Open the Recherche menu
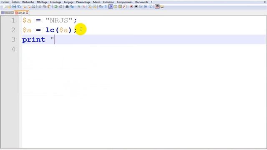 coord(28,2)
